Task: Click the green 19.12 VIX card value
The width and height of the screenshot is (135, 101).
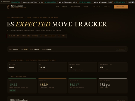Action: click(x=13, y=85)
